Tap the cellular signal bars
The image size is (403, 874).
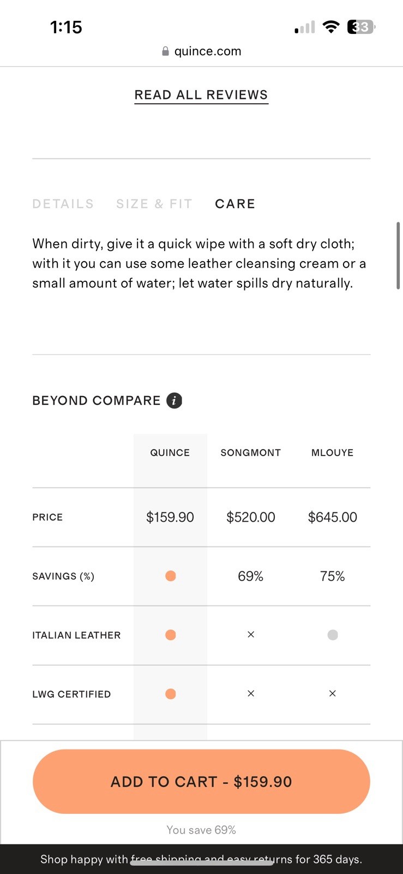click(x=305, y=27)
